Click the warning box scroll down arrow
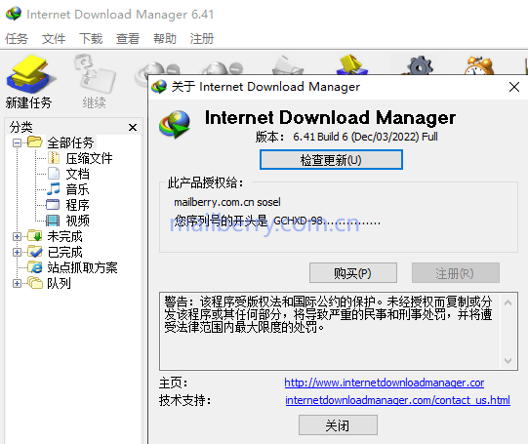Screen dimensions: 528x444 tap(508, 360)
